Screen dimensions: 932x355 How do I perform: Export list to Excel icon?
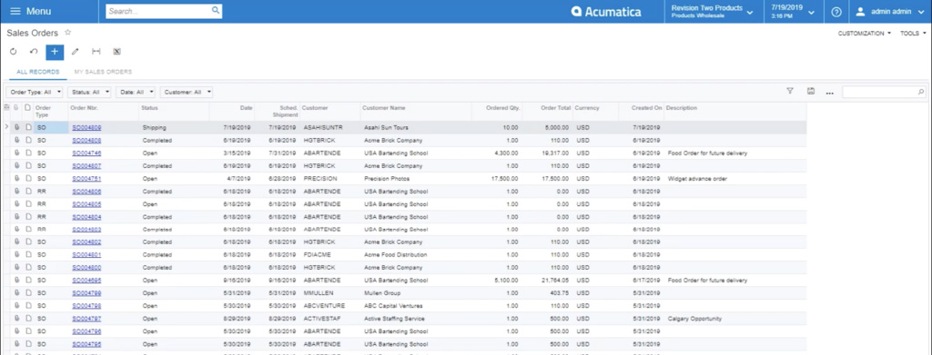click(x=117, y=52)
